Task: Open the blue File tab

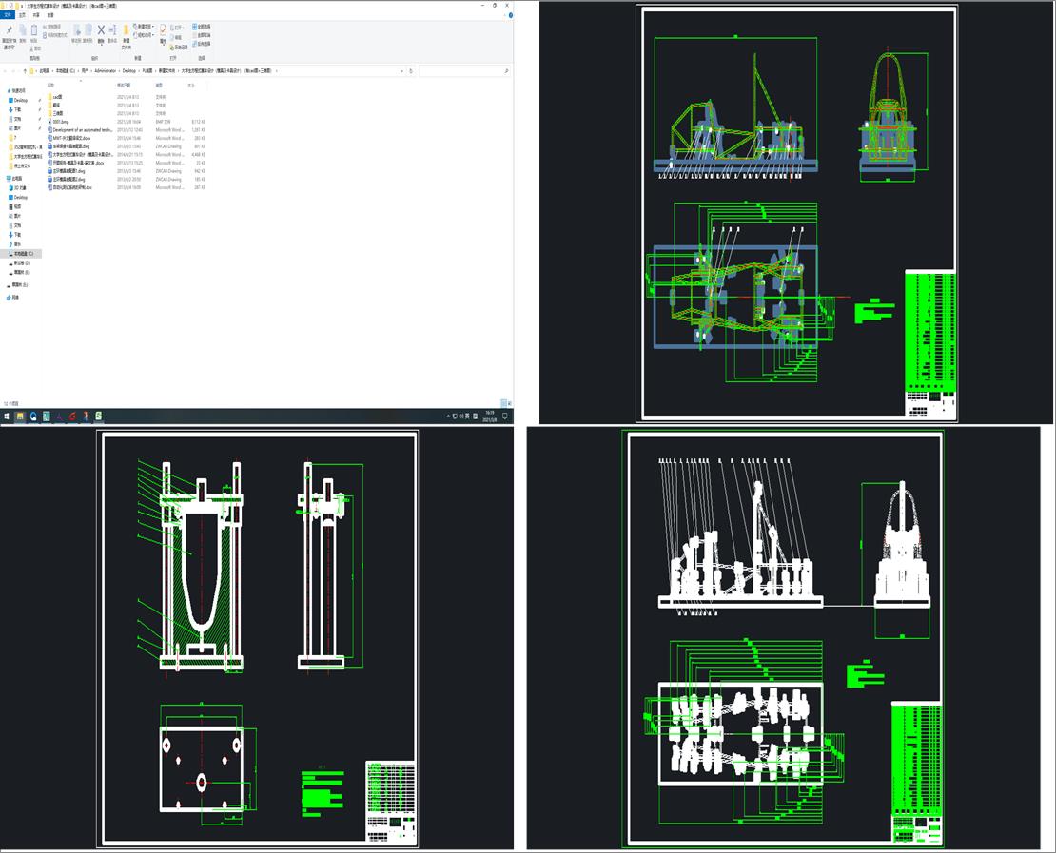Action: pos(8,15)
